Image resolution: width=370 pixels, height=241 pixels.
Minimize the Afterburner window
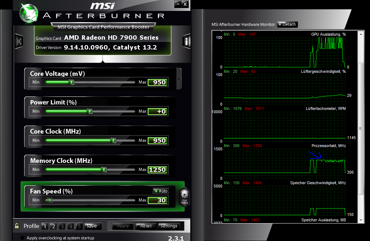click(x=178, y=4)
